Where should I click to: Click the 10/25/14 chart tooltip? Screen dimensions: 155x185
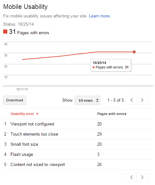click(x=111, y=65)
